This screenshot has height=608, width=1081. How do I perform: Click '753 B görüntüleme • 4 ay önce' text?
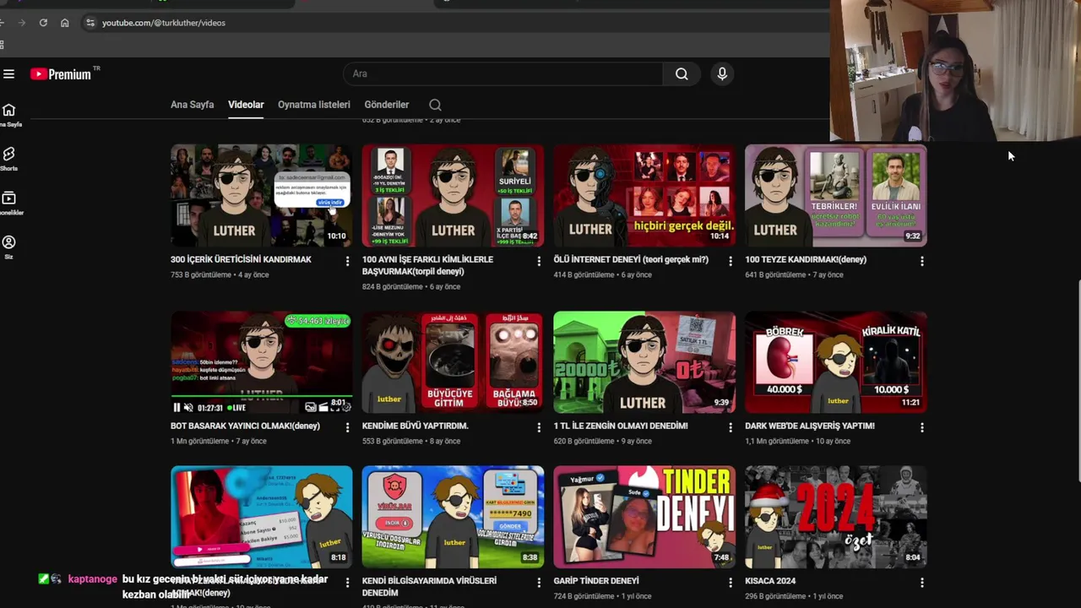pos(220,274)
